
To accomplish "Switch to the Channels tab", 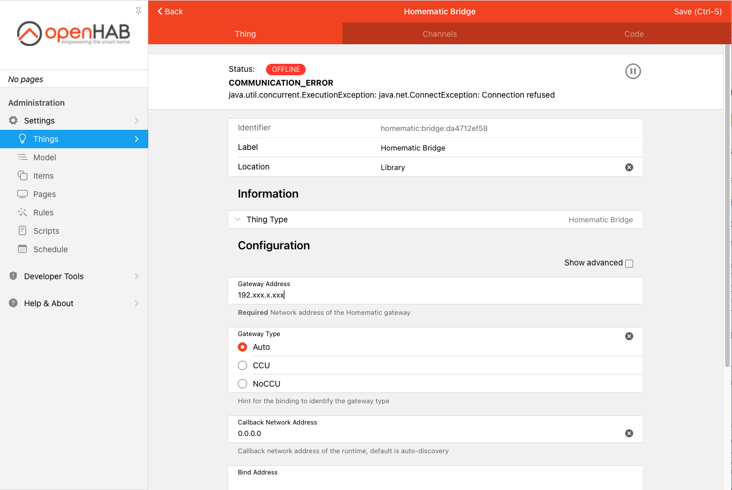I will [x=440, y=34].
